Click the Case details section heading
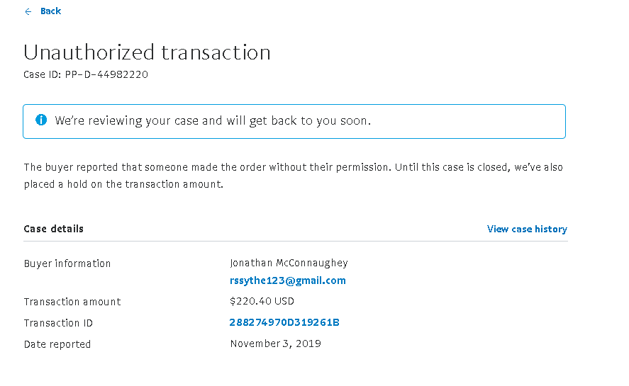The width and height of the screenshot is (629, 386). 54,229
